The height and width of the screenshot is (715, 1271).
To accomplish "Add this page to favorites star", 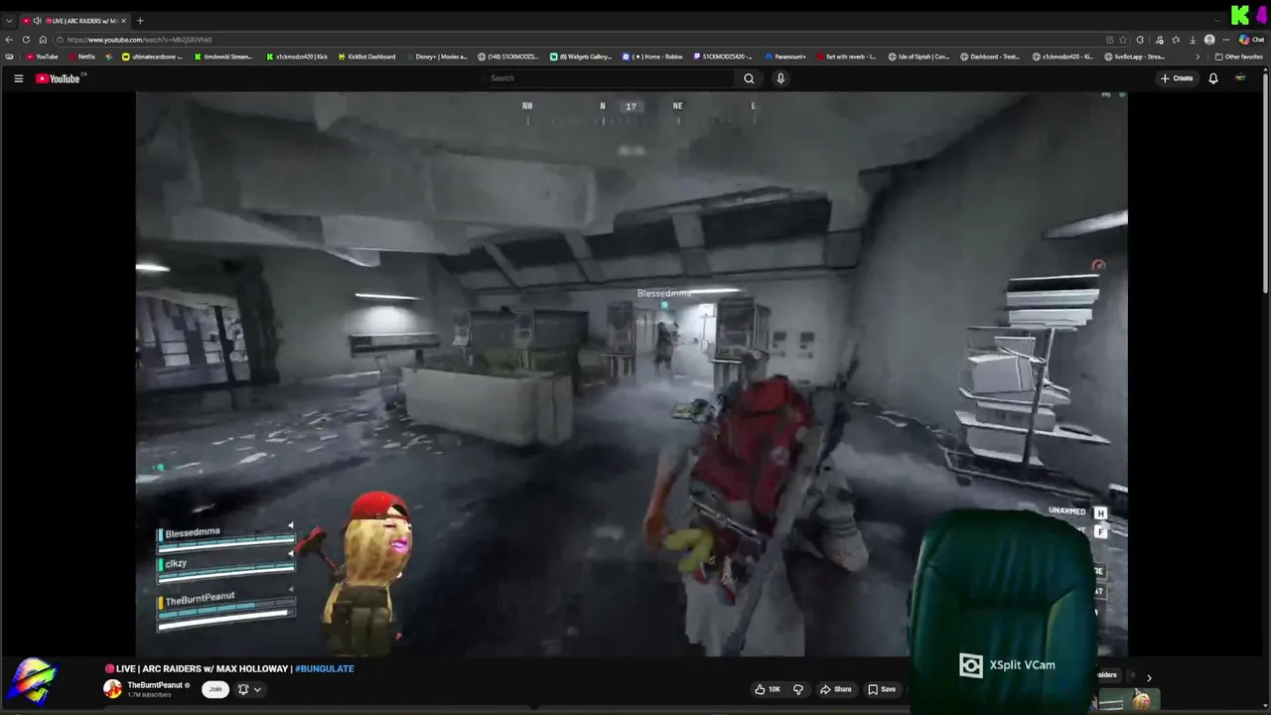I will (1123, 40).
